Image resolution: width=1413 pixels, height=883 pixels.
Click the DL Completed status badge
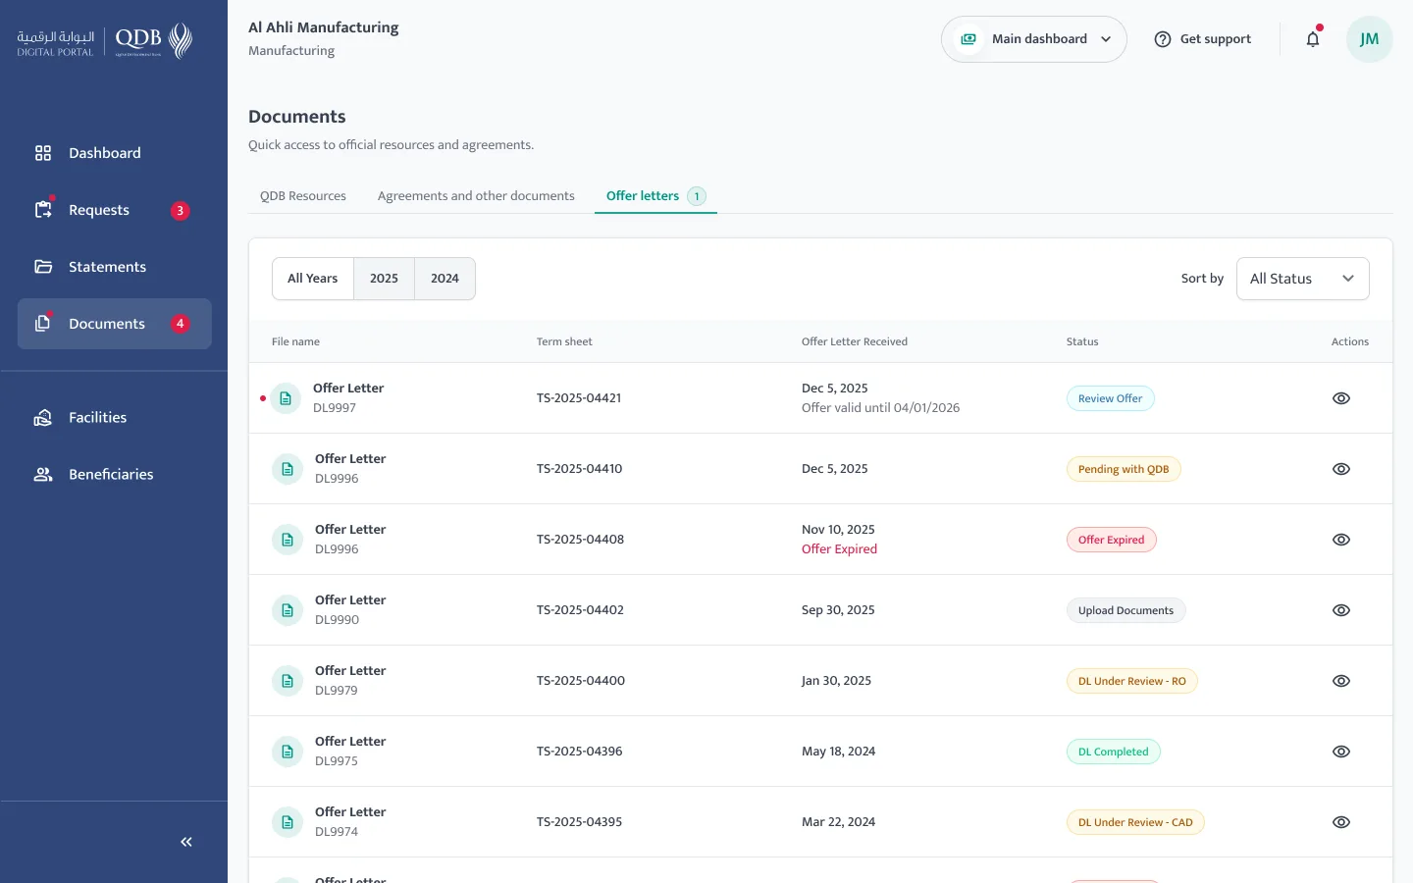pos(1114,752)
